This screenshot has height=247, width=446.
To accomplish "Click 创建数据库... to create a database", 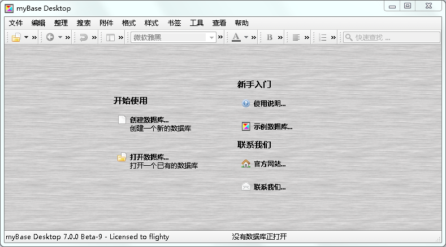I will coord(149,120).
